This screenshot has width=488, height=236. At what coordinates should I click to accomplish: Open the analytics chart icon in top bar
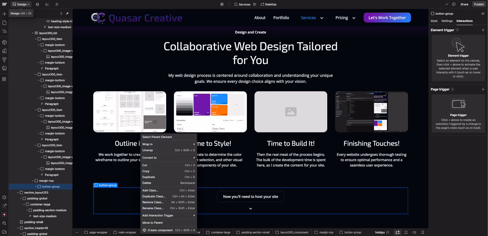(x=47, y=4)
